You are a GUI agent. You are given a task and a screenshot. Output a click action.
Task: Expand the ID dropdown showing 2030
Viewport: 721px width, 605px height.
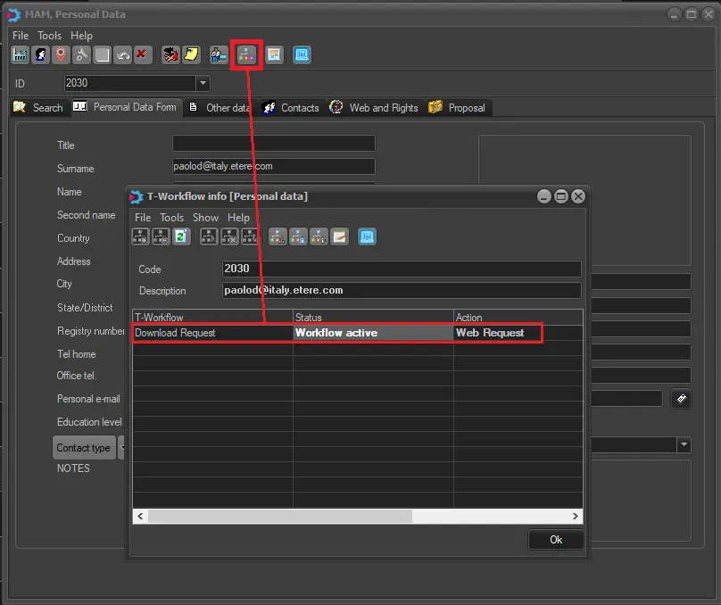(x=203, y=83)
